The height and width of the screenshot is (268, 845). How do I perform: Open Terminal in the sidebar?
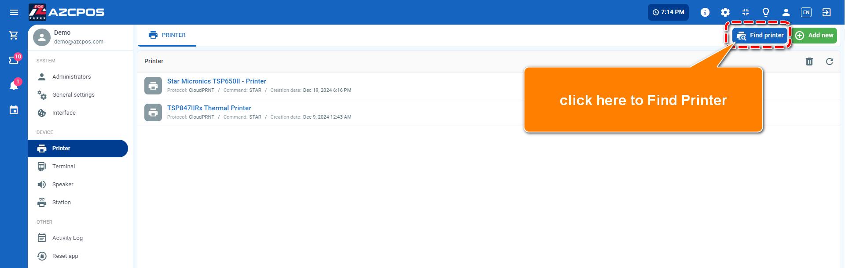tap(78, 167)
